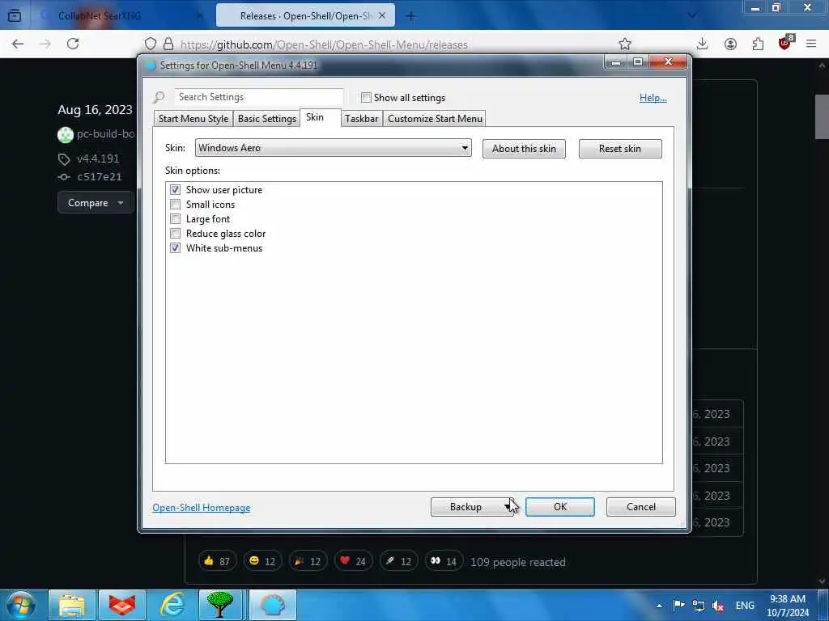829x621 pixels.
Task: Click the muted volume tray icon
Action: point(718,606)
